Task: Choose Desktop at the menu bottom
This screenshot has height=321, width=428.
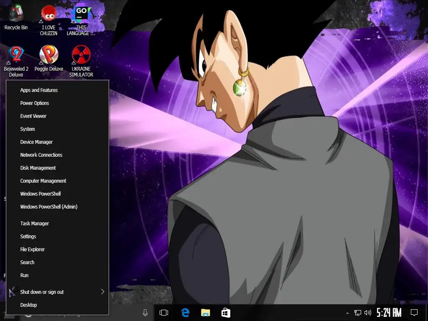Action: (x=58, y=305)
